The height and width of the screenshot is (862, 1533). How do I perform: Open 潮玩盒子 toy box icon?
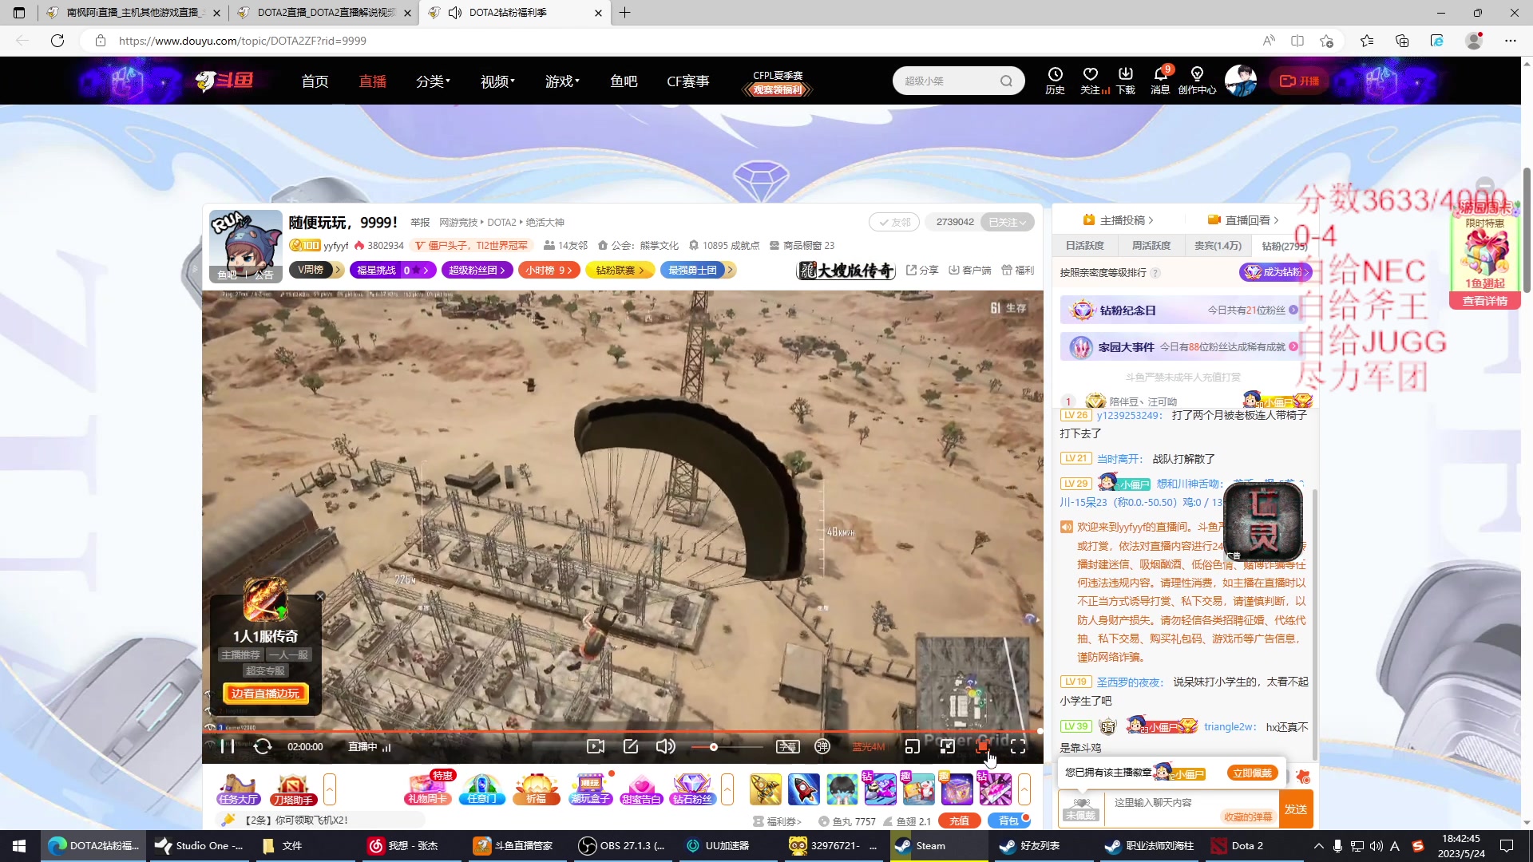pyautogui.click(x=590, y=789)
